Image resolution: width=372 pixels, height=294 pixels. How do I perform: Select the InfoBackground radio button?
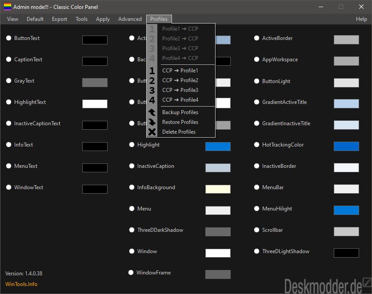[x=132, y=187]
